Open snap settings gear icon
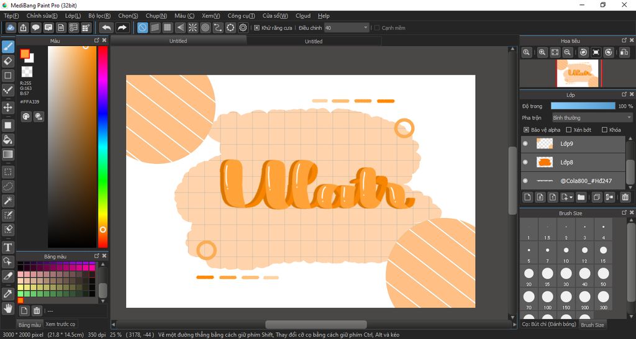The image size is (636, 339). 243,27
